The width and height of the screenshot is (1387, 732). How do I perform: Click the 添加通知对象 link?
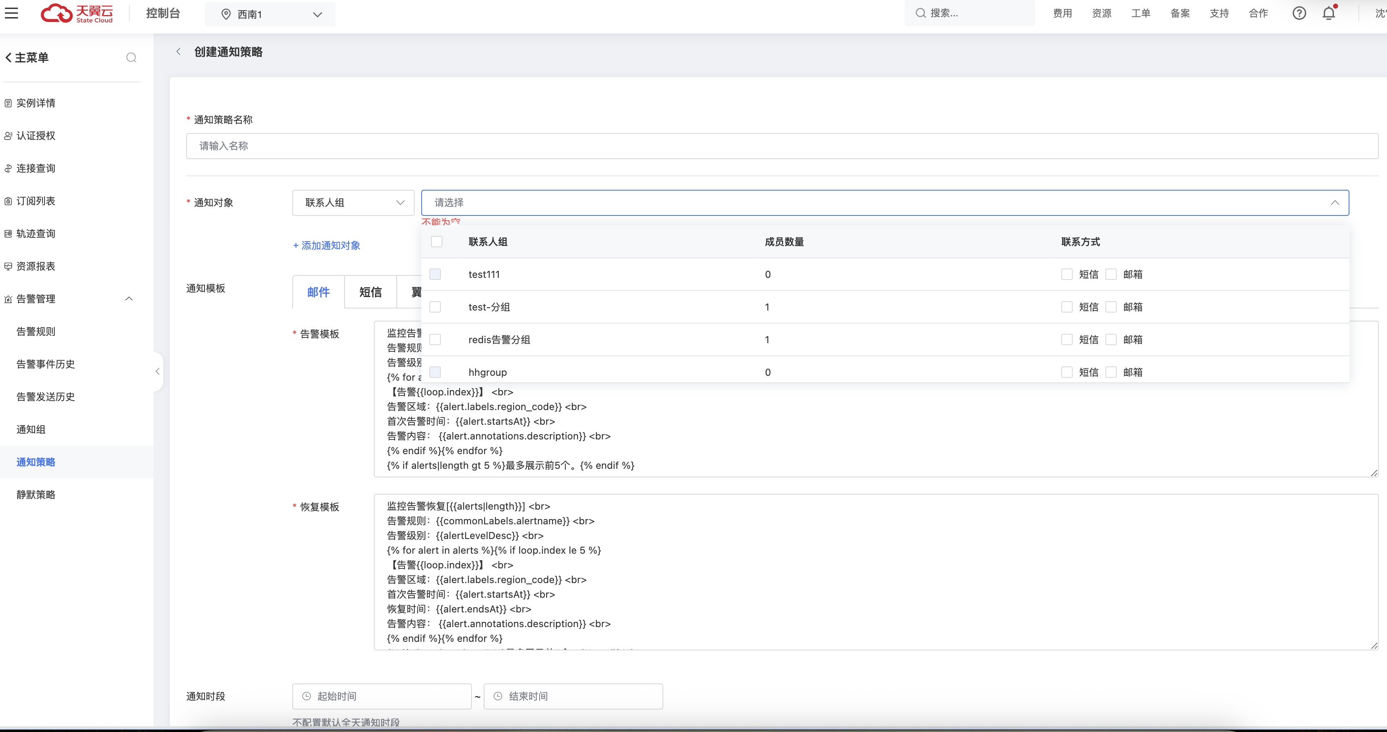point(326,246)
